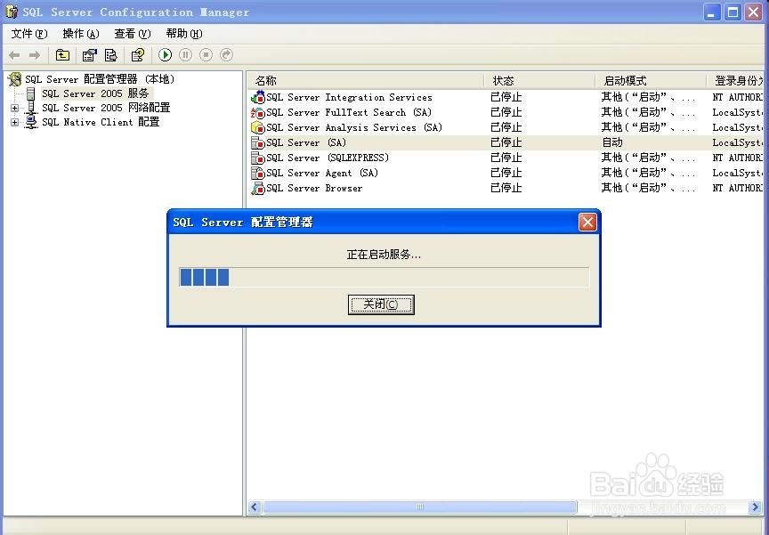
Task: Start the service with the green play icon
Action: pyautogui.click(x=166, y=55)
